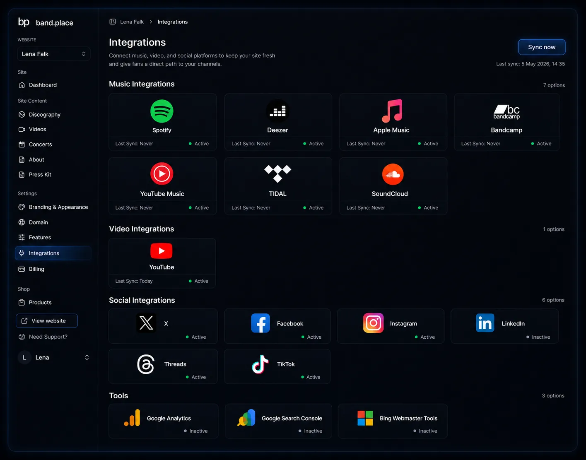The image size is (586, 460).
Task: Open Products under Shop
Action: coord(53,303)
